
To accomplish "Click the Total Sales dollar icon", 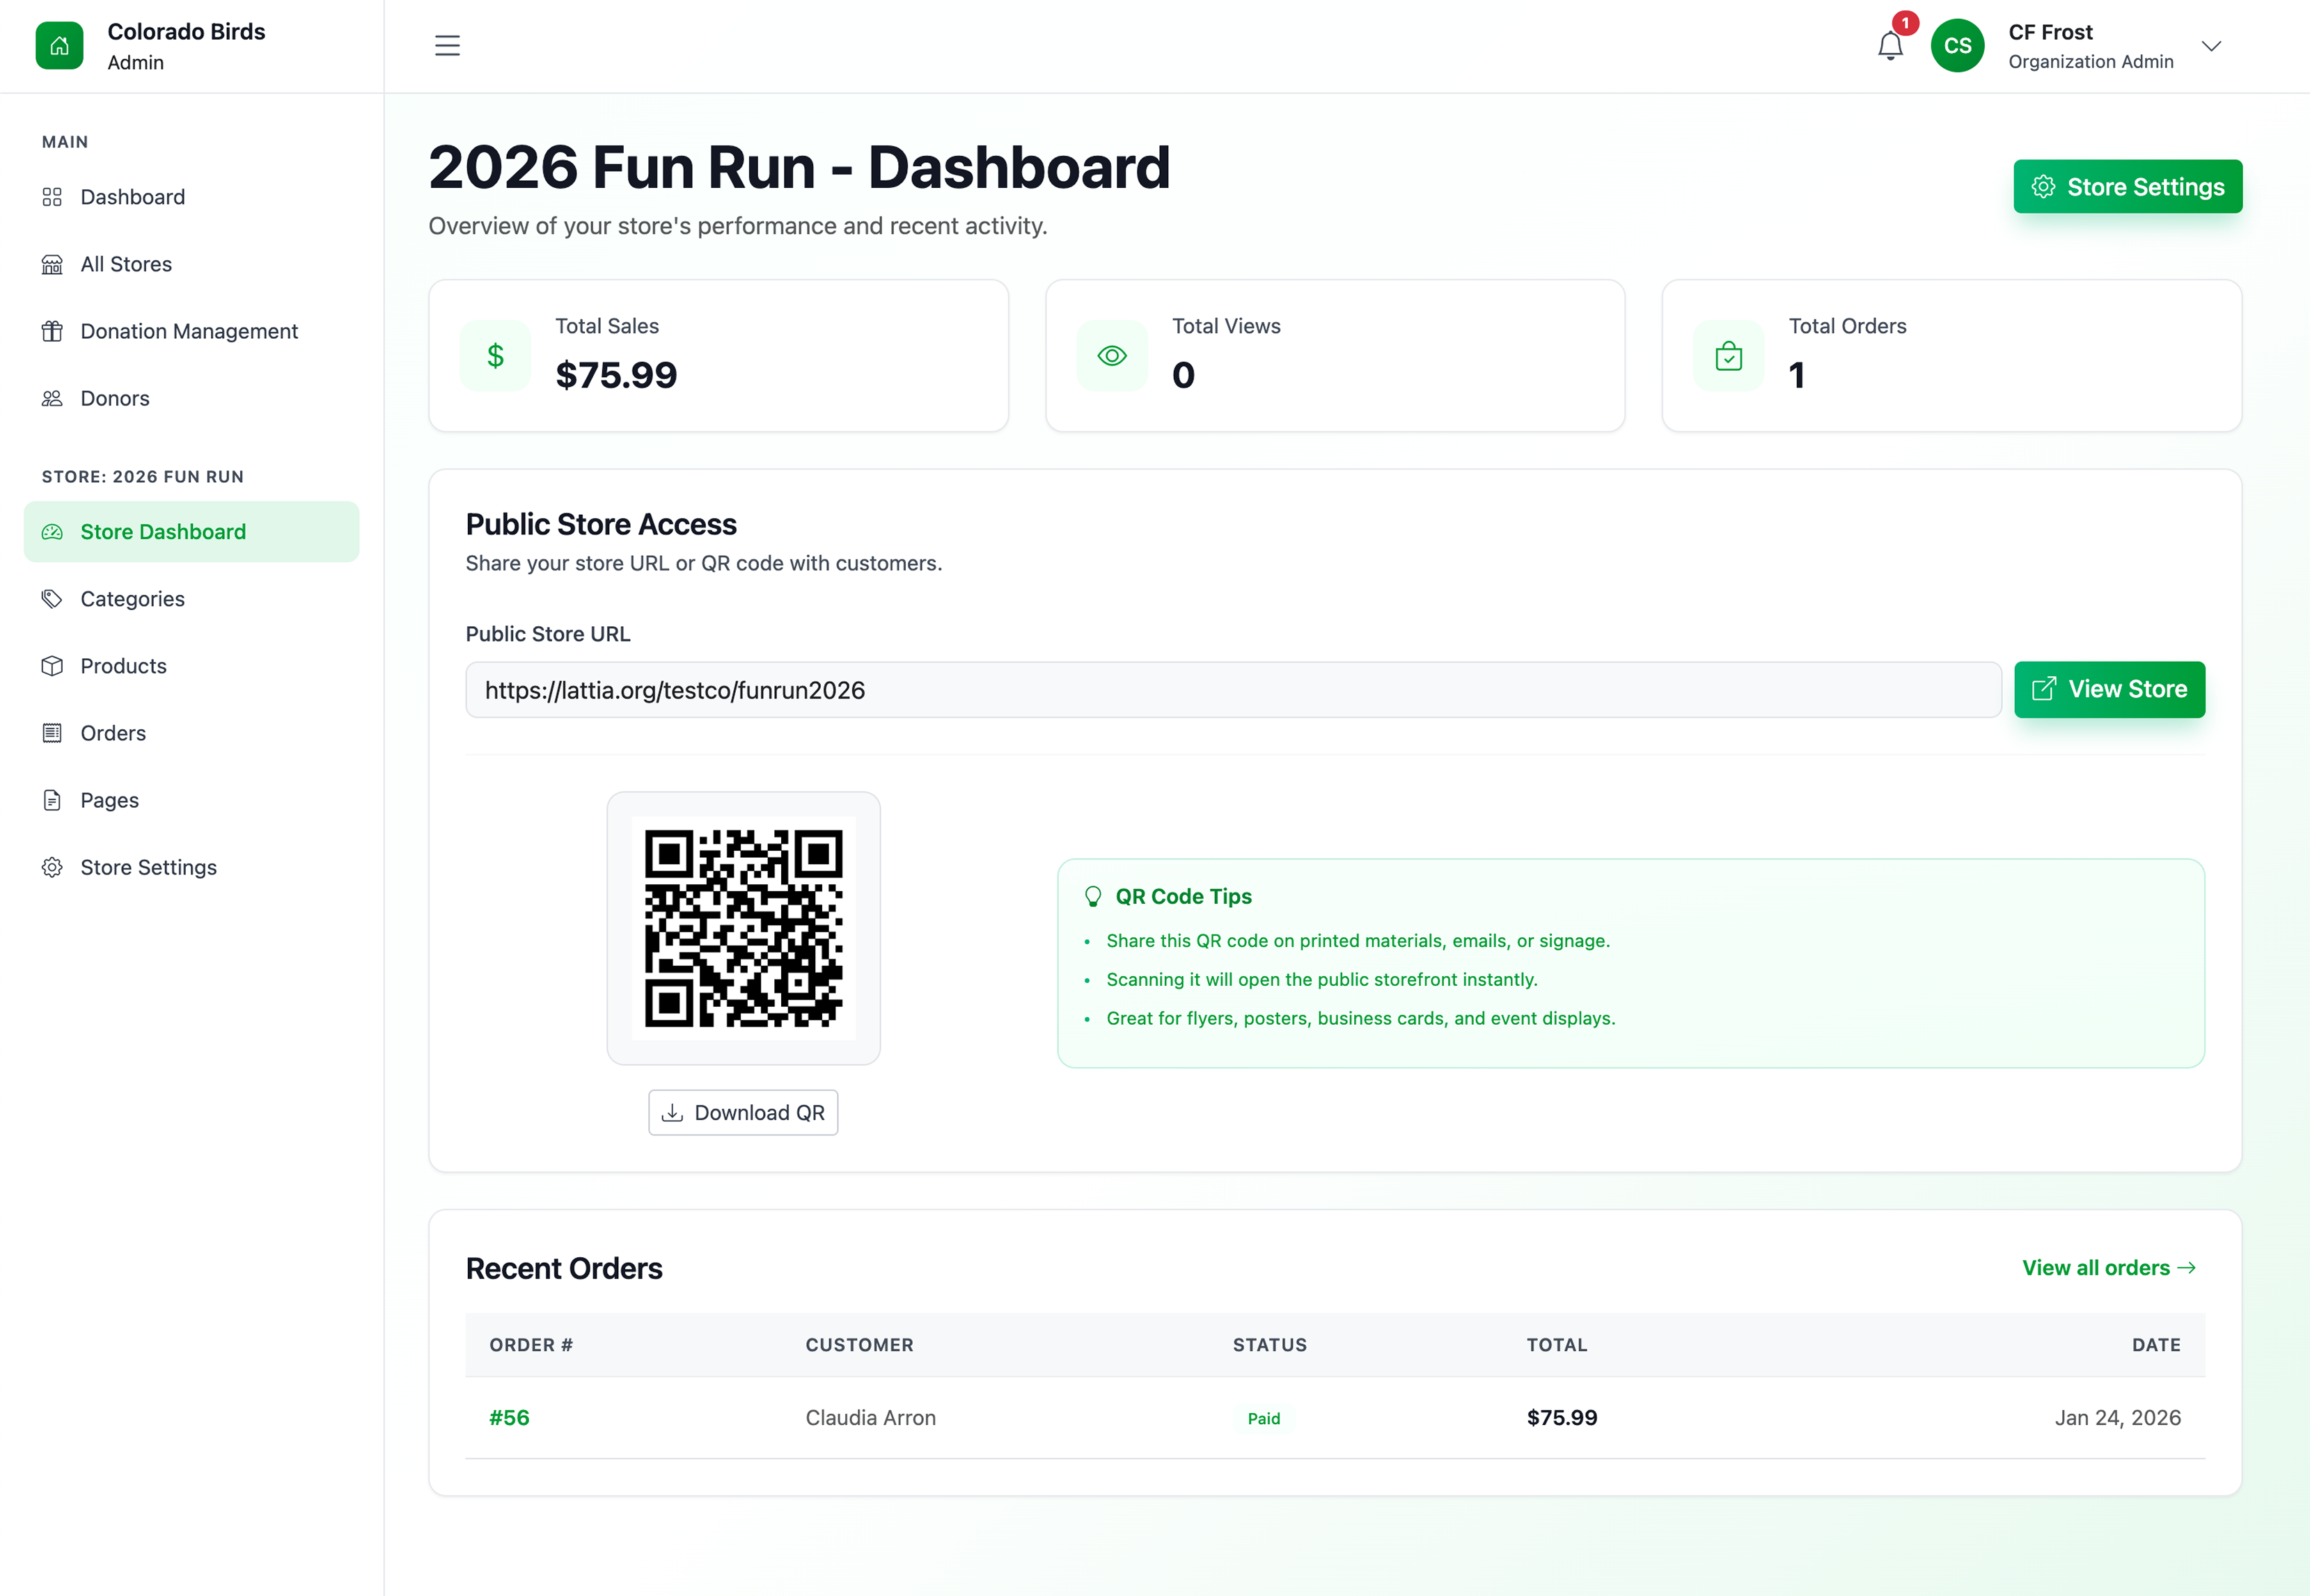I will (x=495, y=356).
